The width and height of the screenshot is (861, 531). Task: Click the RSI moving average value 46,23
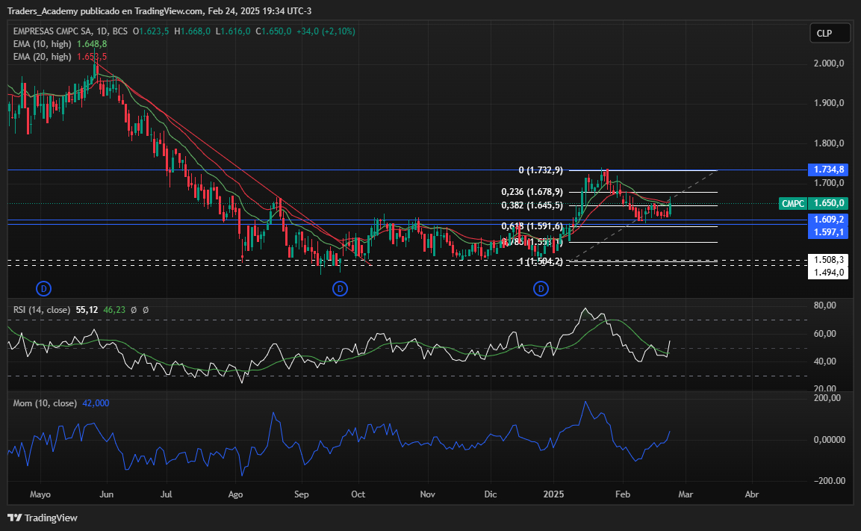(114, 310)
